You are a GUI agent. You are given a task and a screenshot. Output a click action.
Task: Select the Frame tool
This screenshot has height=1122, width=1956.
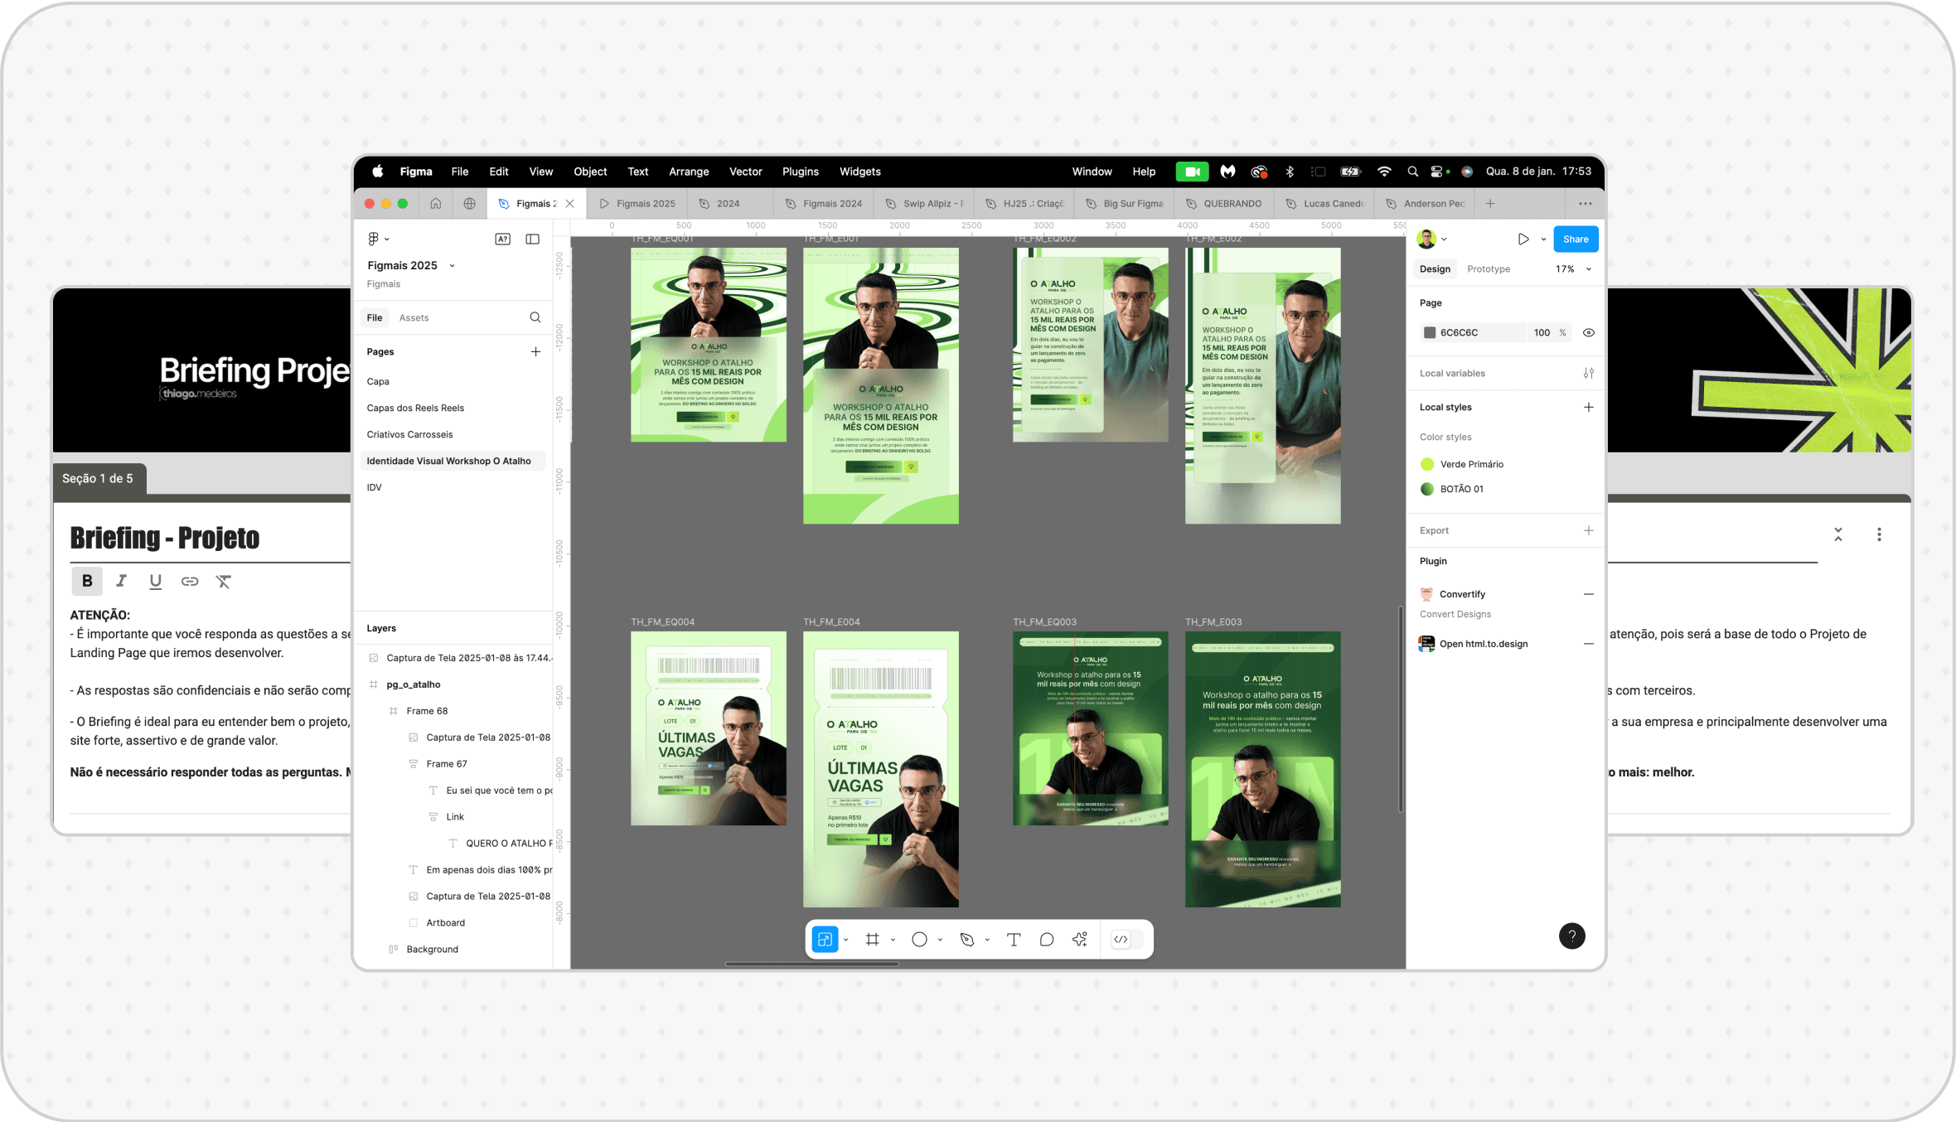[872, 939]
